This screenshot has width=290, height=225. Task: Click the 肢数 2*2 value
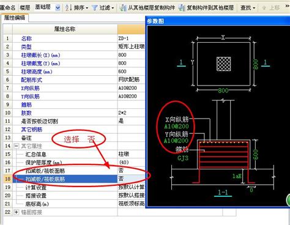tap(131, 112)
